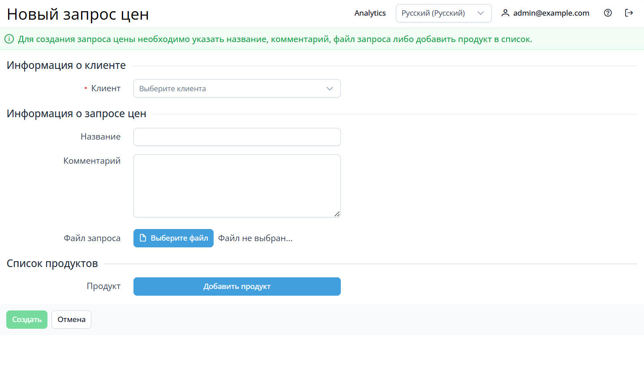Click the admin@example.com account link
Viewport: 644px width, 365px height.
551,13
